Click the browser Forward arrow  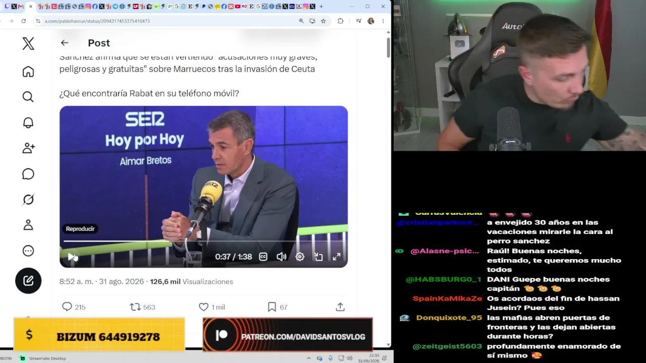(11, 21)
